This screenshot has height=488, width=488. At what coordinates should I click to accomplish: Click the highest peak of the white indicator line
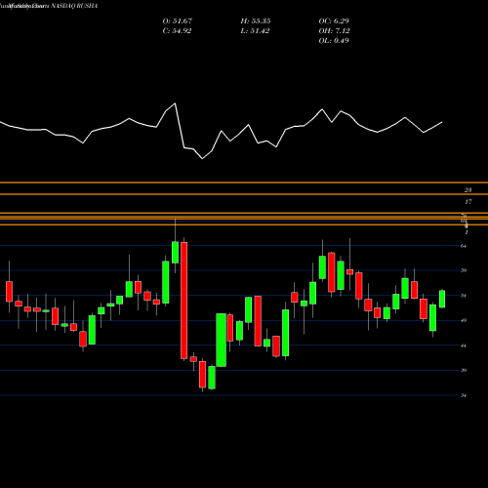176,103
